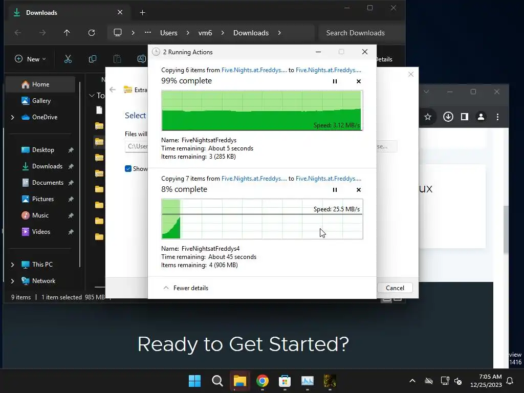
Task: Open the Windows Start menu
Action: [x=194, y=381]
